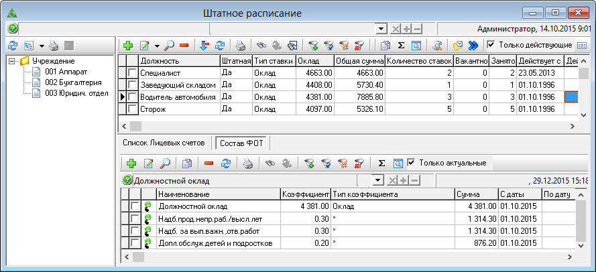The width and height of the screenshot is (596, 272).
Task: Print the ФОТ list from the lower toolbar
Action: click(248, 163)
